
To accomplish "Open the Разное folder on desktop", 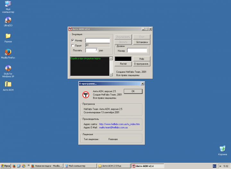I will 8,36.
